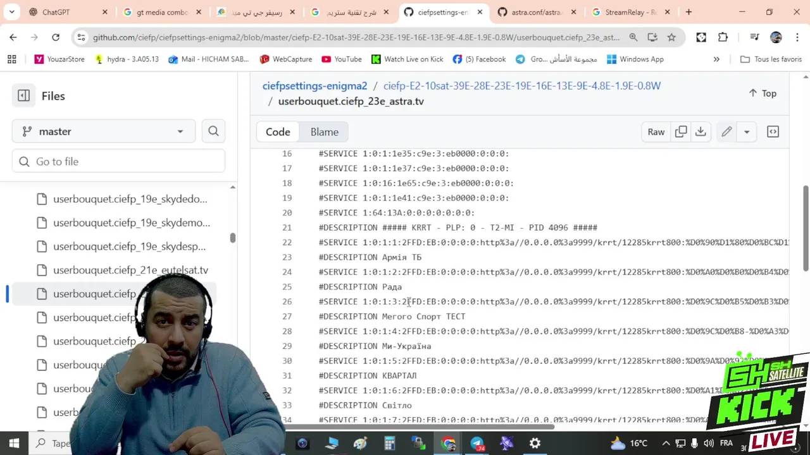
Task: Open the satellite dish app in taskbar
Action: 506,443
